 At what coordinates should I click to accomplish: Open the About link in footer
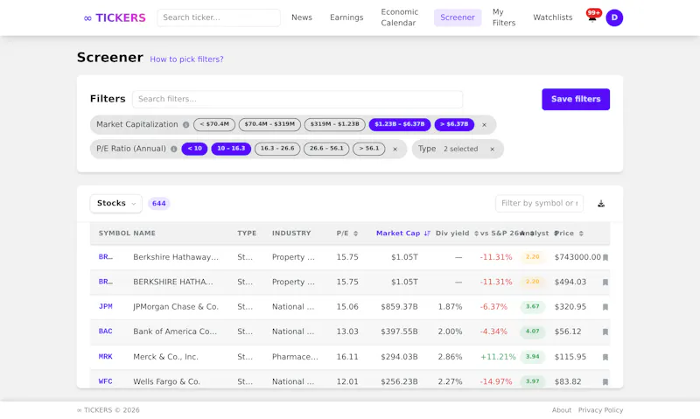[561, 410]
